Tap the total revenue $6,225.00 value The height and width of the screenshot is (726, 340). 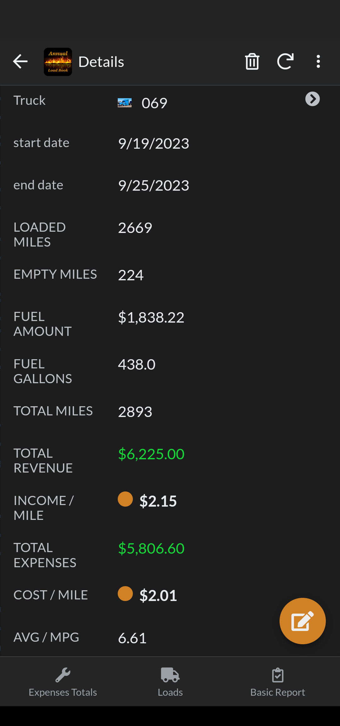(x=151, y=454)
